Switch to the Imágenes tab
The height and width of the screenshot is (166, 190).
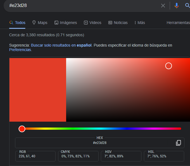click(66, 23)
